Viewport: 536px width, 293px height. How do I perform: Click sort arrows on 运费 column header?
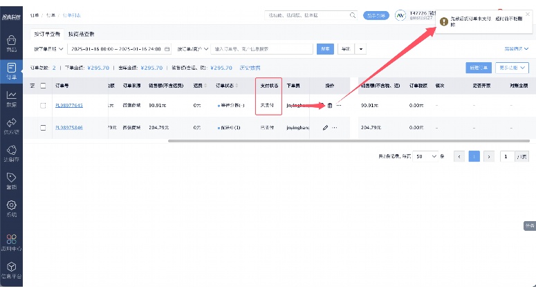205,86
